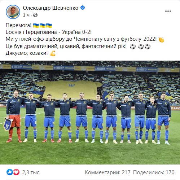Image resolution: width=180 pixels, height=180 pixels.
Task: View Поделились: 170 shares list
Action: (x=154, y=172)
